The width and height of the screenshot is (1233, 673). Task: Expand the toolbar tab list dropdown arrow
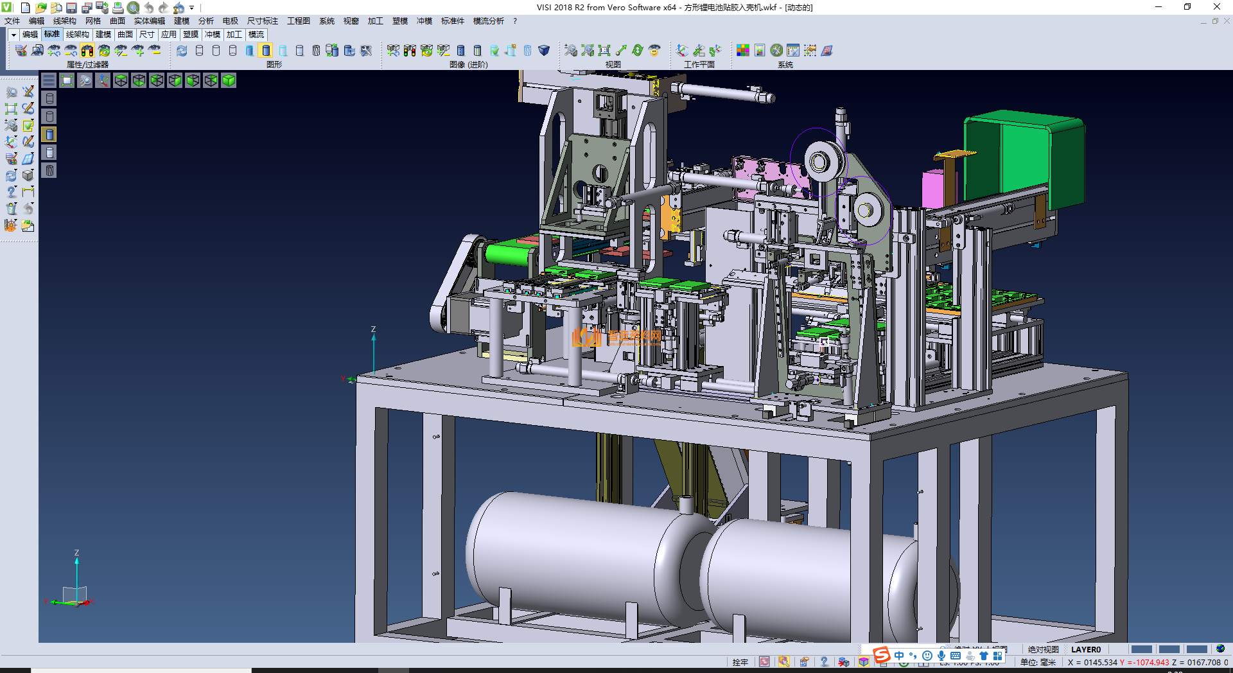[13, 35]
